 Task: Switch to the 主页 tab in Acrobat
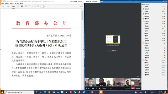3,7
